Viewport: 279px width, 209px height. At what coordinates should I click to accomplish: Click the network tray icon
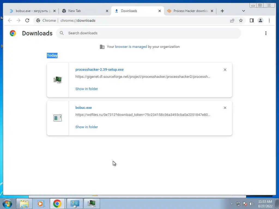point(238,204)
